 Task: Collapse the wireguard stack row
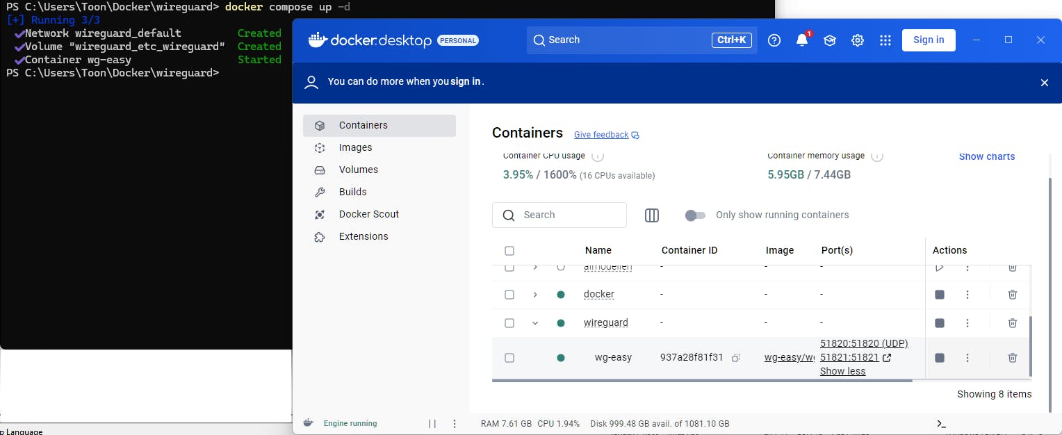click(535, 323)
